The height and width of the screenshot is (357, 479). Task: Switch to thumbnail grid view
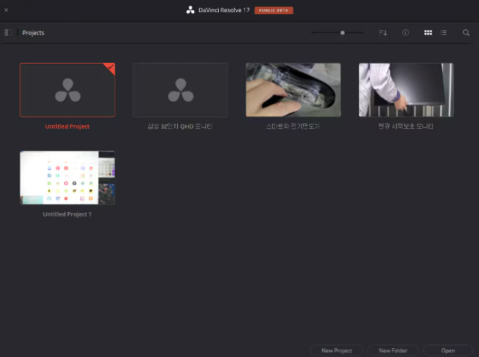click(428, 33)
